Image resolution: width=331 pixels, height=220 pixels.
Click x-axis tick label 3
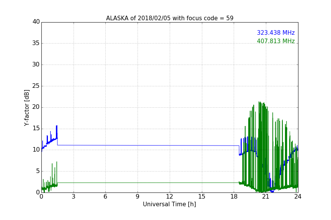pos(74,197)
